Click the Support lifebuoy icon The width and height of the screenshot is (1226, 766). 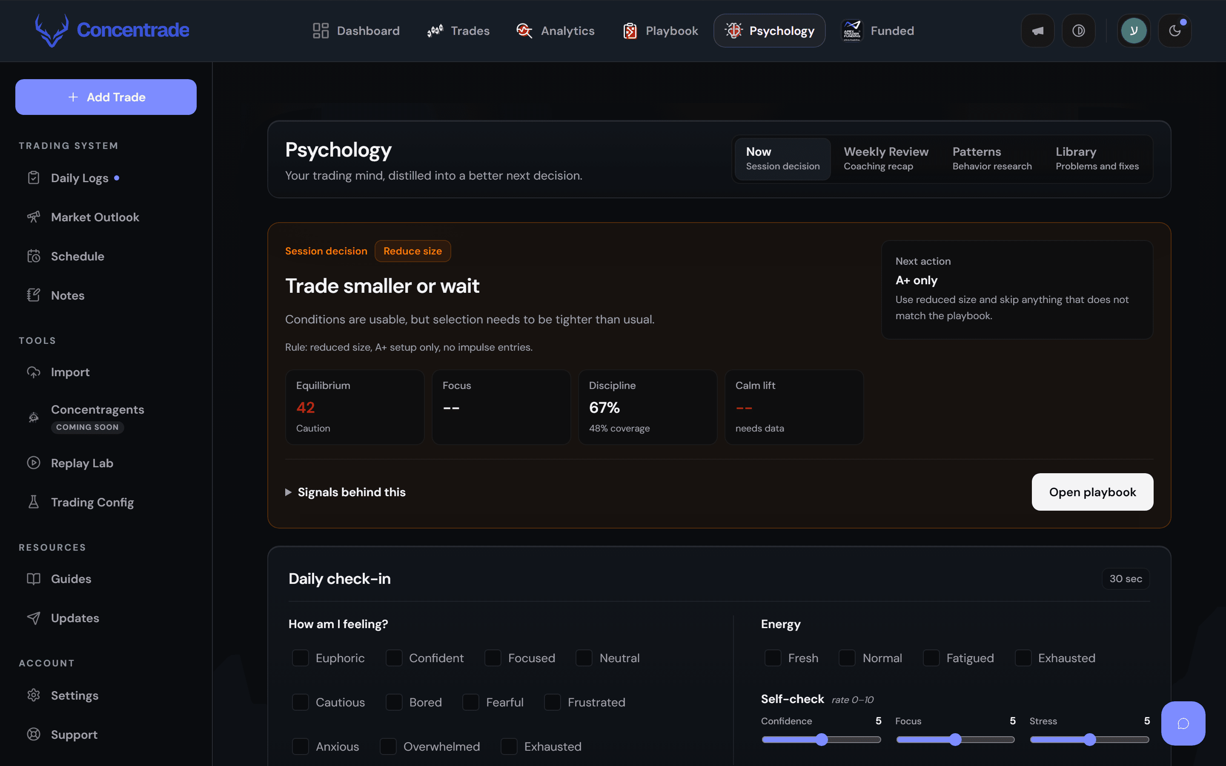tap(34, 735)
